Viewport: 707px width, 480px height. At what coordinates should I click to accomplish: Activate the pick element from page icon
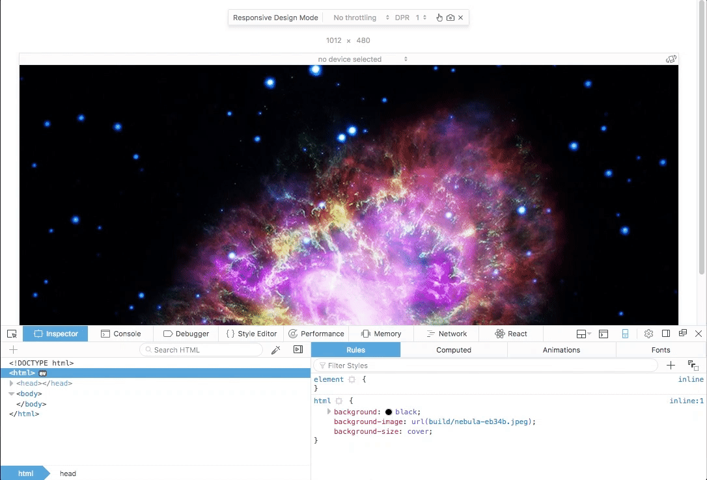pyautogui.click(x=12, y=334)
